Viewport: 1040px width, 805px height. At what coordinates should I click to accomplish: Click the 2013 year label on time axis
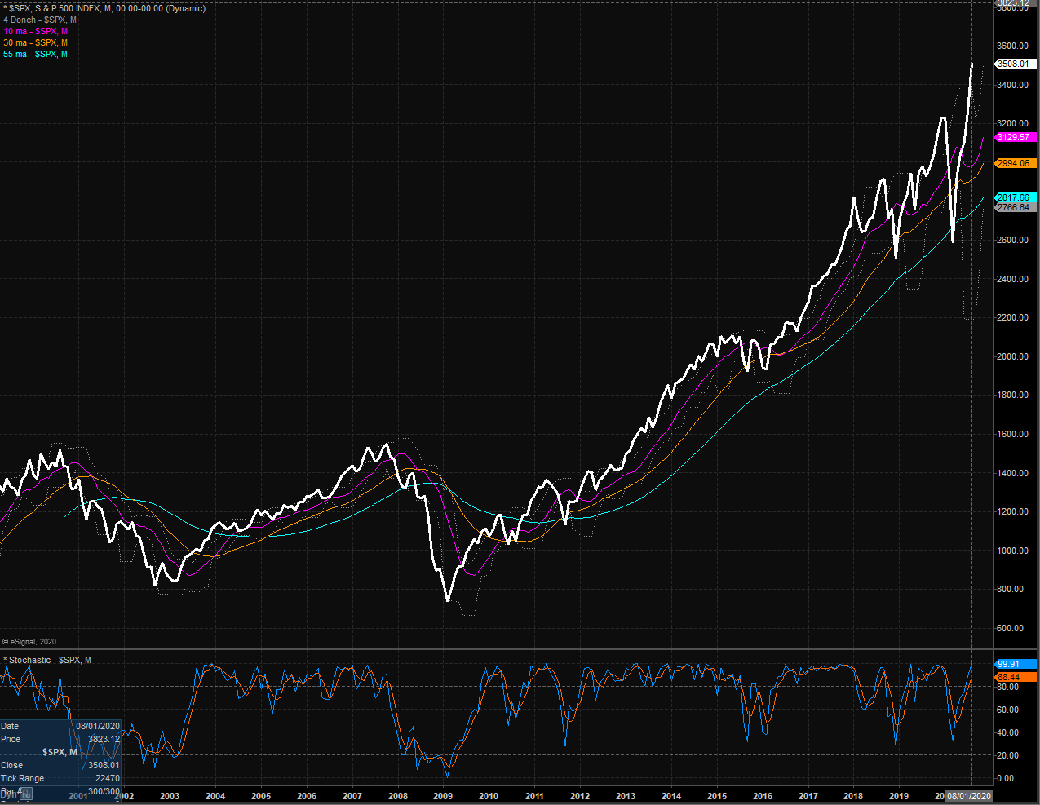point(626,796)
